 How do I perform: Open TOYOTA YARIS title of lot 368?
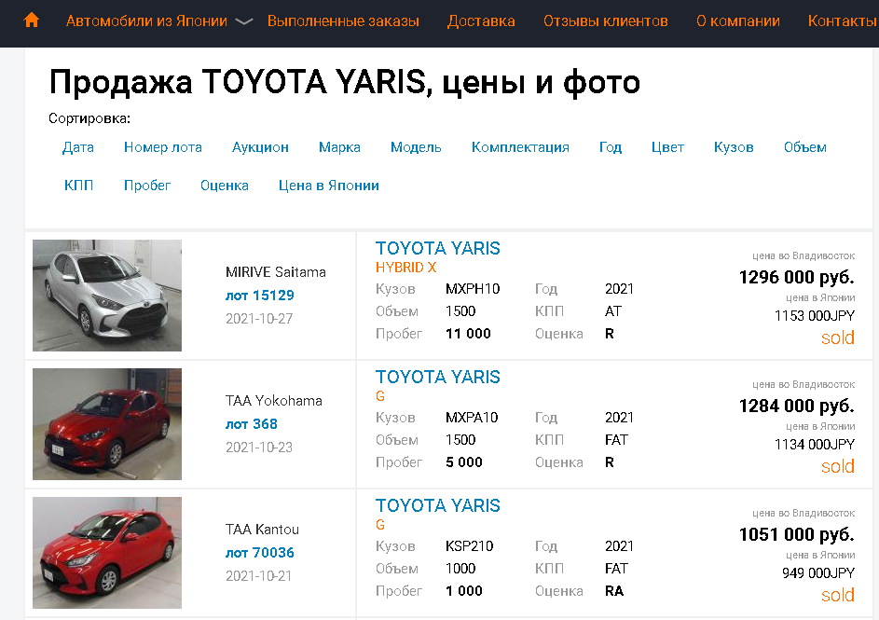point(437,378)
